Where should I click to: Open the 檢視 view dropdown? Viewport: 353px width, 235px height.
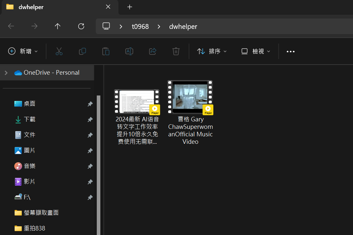point(256,51)
